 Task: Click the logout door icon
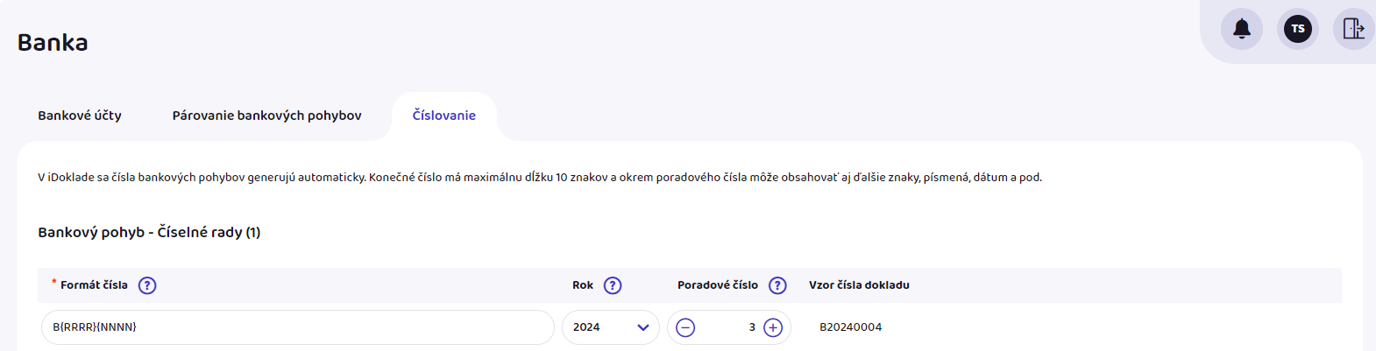pyautogui.click(x=1353, y=29)
